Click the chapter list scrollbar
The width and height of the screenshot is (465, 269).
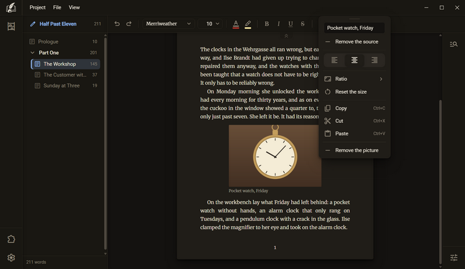pyautogui.click(x=105, y=144)
